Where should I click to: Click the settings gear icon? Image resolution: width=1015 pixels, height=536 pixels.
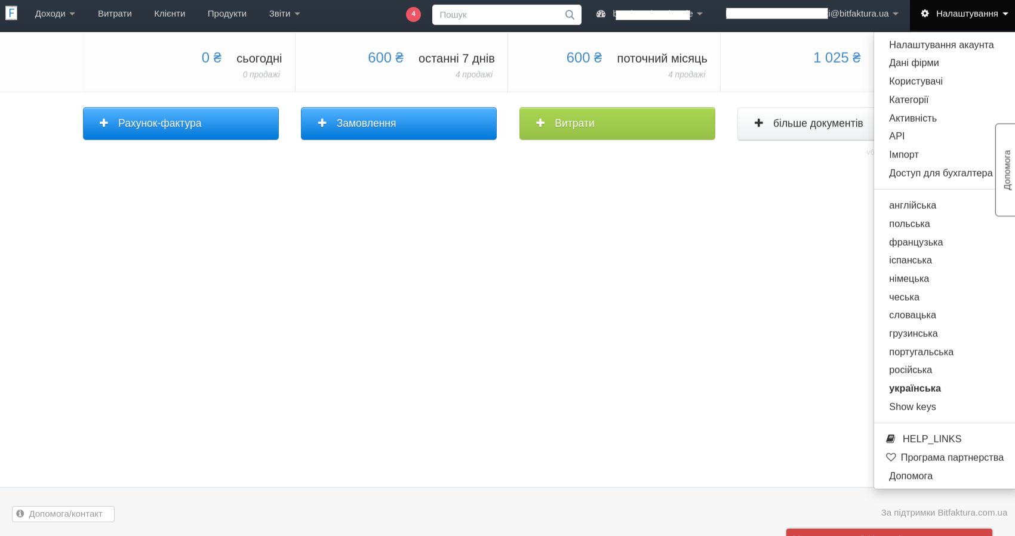925,13
